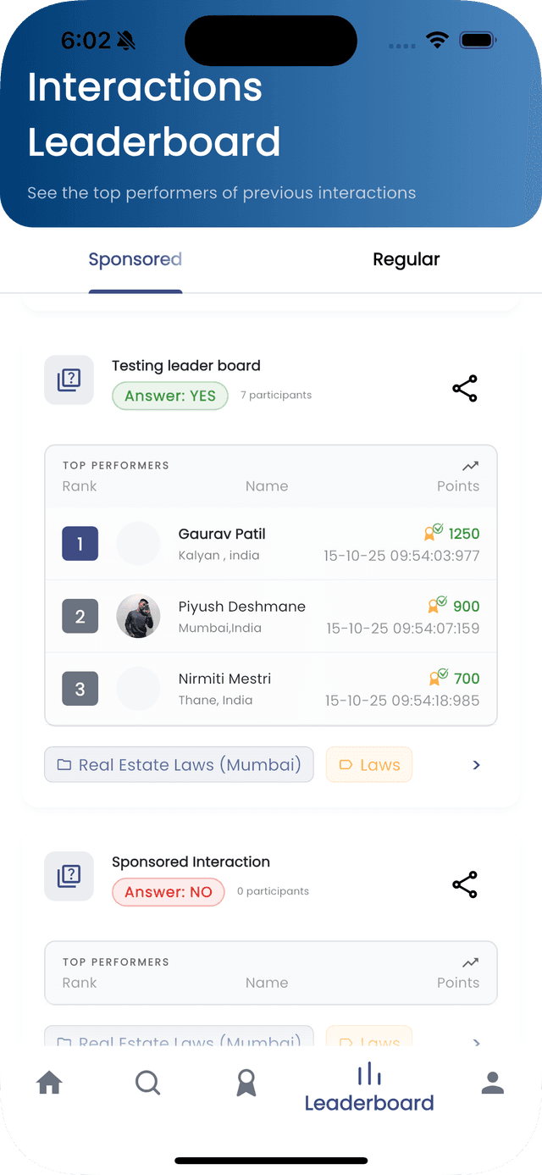This screenshot has height=1175, width=542.
Task: Tap the orange Laws tag chip
Action: [368, 765]
